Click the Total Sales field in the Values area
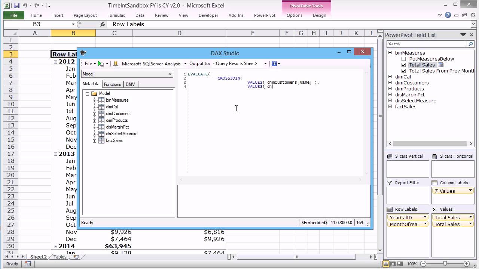 tap(452, 217)
